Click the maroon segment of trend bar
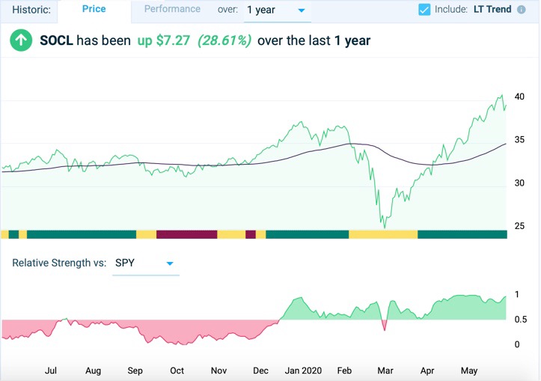 click(186, 234)
